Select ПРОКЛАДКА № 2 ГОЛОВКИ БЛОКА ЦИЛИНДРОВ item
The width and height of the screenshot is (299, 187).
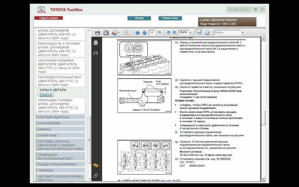tap(61, 49)
